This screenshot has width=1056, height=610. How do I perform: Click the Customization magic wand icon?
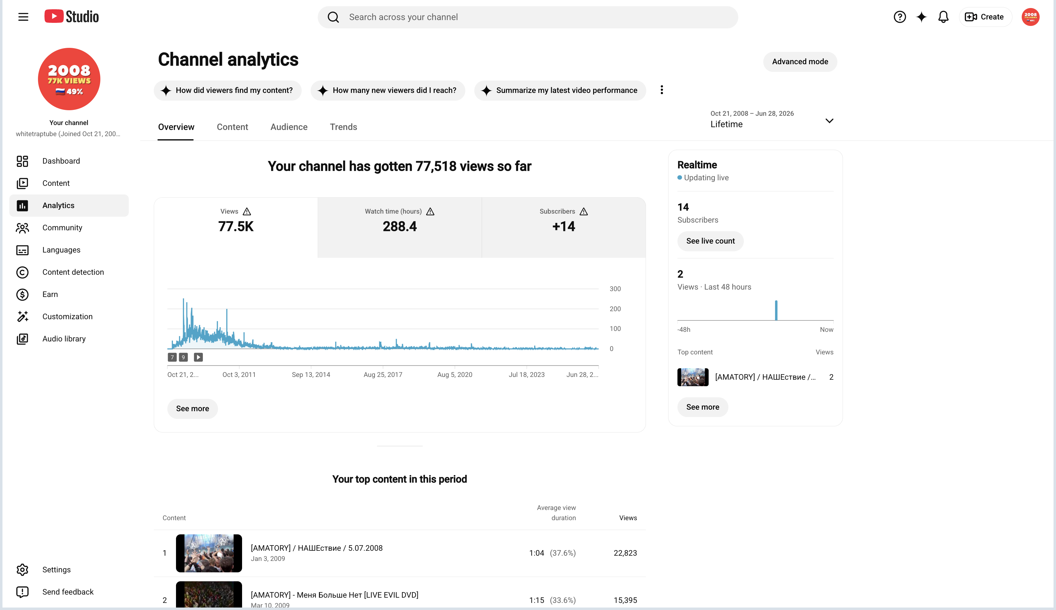coord(22,316)
